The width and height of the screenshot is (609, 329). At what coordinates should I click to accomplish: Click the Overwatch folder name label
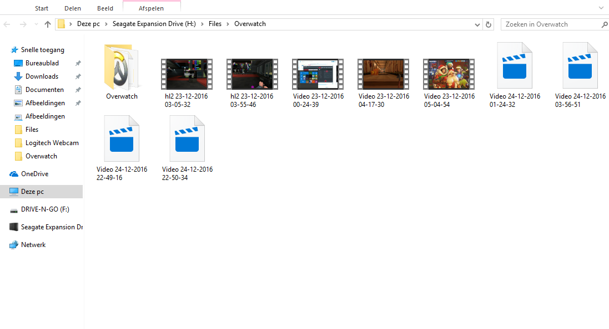122,96
